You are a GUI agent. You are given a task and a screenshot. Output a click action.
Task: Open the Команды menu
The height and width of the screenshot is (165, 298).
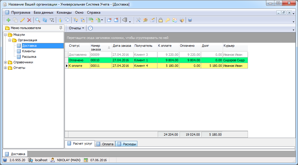(64, 12)
